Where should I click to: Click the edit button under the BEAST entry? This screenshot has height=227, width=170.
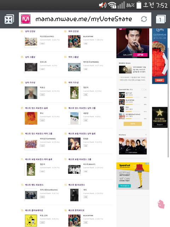[x=86, y=171]
